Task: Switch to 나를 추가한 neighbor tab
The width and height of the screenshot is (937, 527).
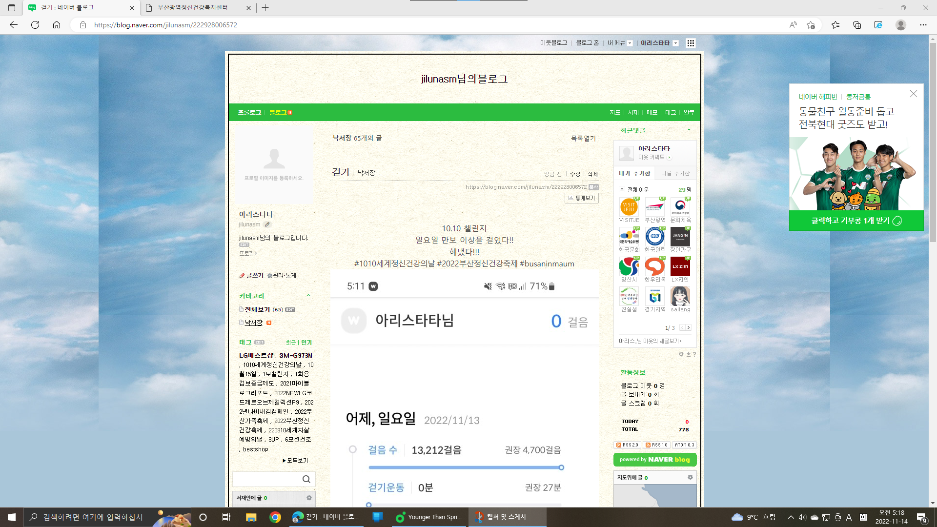Action: coord(675,173)
